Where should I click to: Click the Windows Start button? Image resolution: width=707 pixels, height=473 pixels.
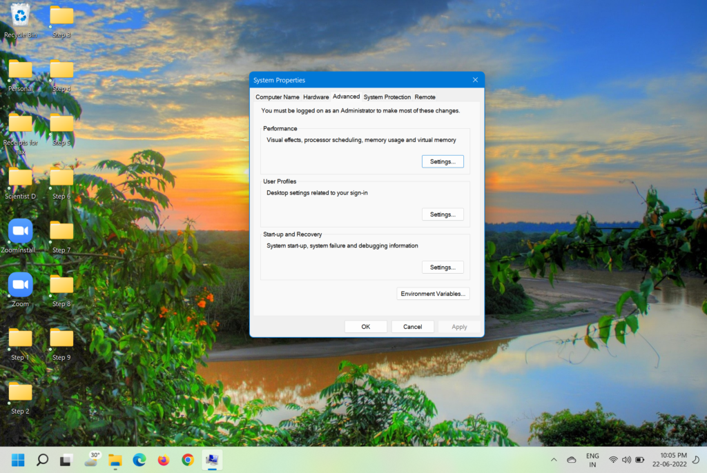[x=18, y=460]
